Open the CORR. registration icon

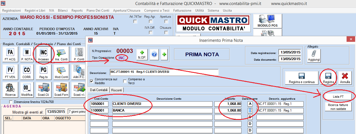click(27, 72)
